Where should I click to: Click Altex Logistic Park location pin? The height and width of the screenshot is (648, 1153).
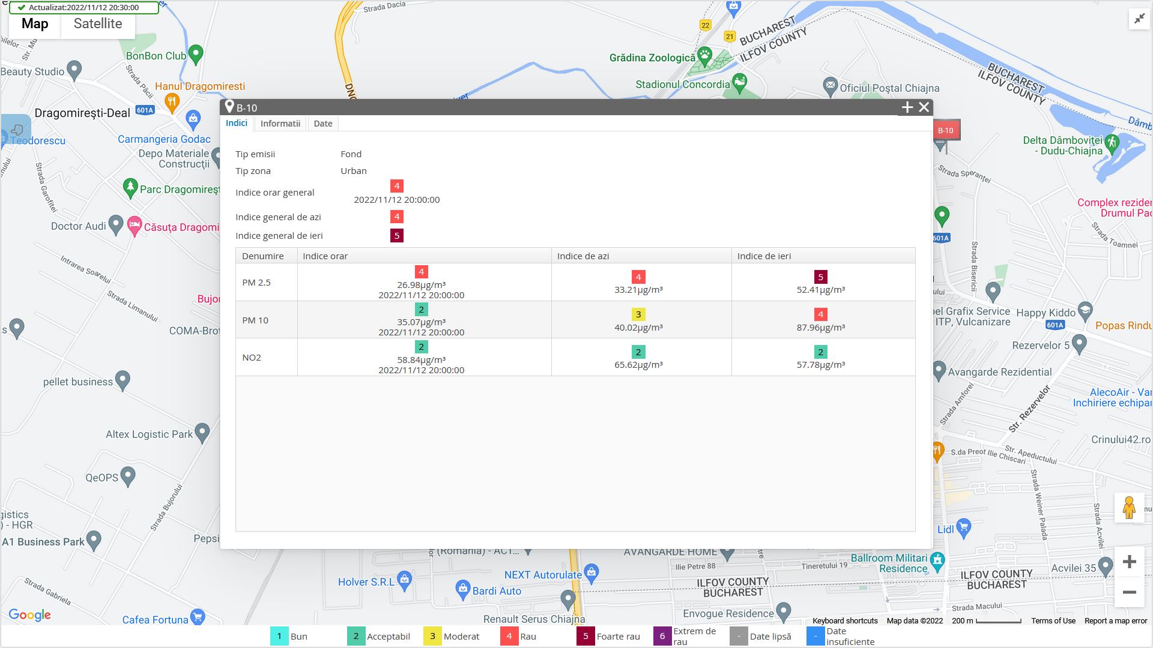click(202, 432)
